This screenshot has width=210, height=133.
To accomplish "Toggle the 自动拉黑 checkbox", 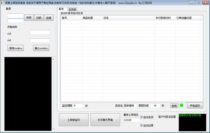I will point(141,125).
